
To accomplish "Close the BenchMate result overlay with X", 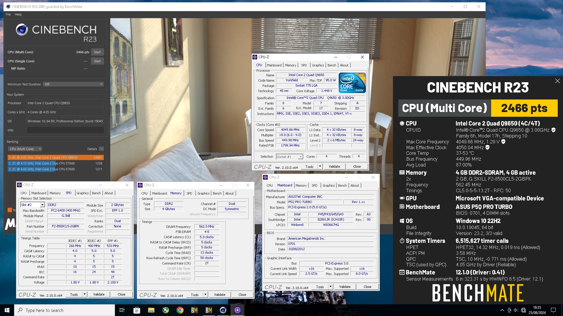I will coord(557,81).
